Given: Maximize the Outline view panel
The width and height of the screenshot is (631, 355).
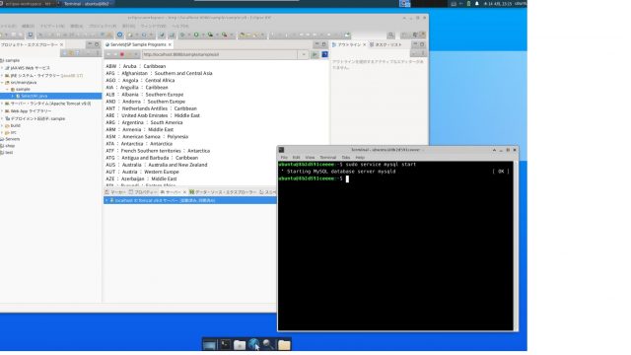Looking at the screenshot, I should click(422, 44).
